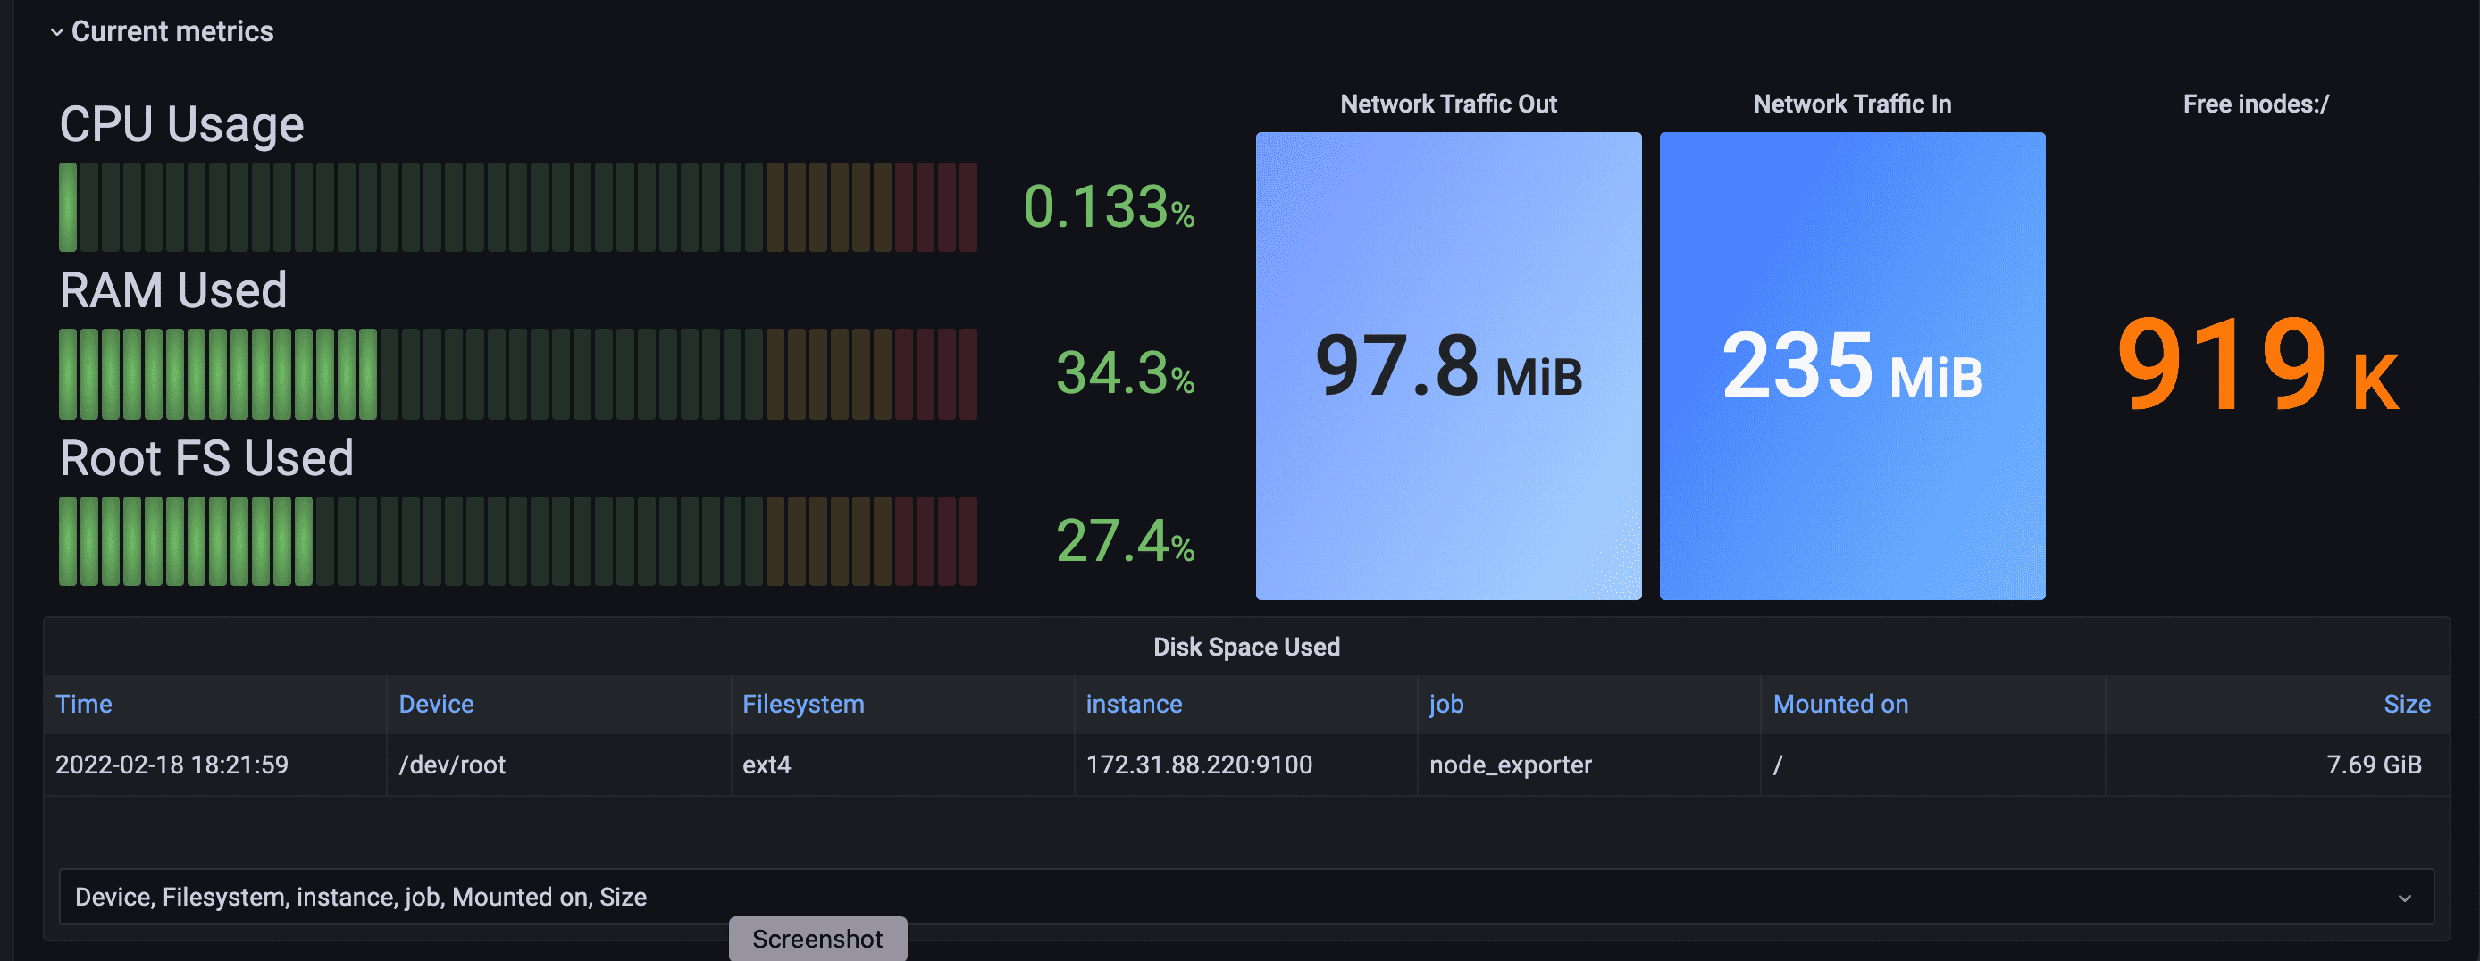Click the Current metrics row title

172,32
